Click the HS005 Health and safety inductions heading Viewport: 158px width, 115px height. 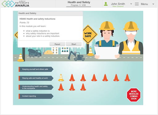[37, 19]
